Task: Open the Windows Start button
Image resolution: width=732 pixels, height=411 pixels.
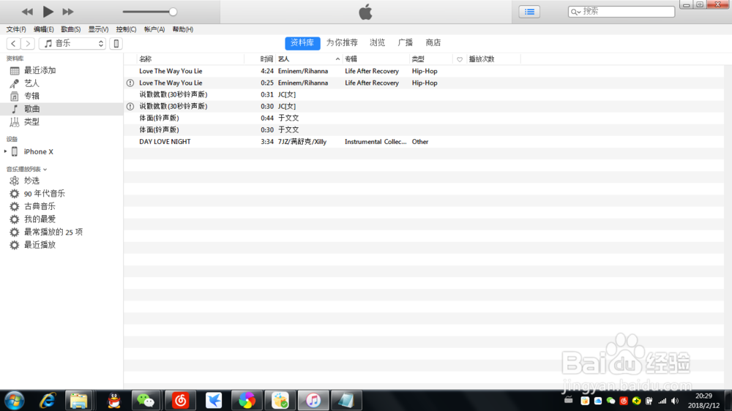Action: [x=15, y=401]
